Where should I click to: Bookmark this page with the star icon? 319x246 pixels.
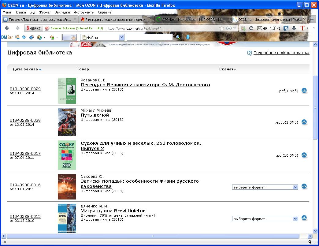221,28
